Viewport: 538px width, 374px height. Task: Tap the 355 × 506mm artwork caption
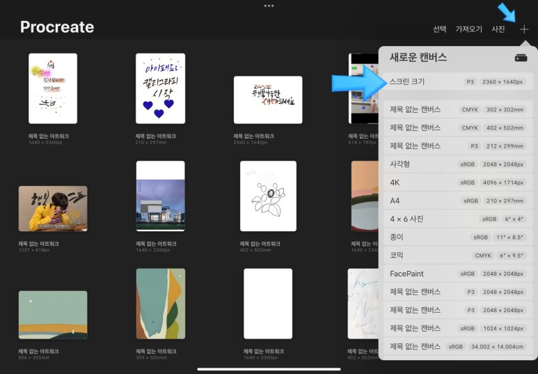pyautogui.click(x=151, y=357)
